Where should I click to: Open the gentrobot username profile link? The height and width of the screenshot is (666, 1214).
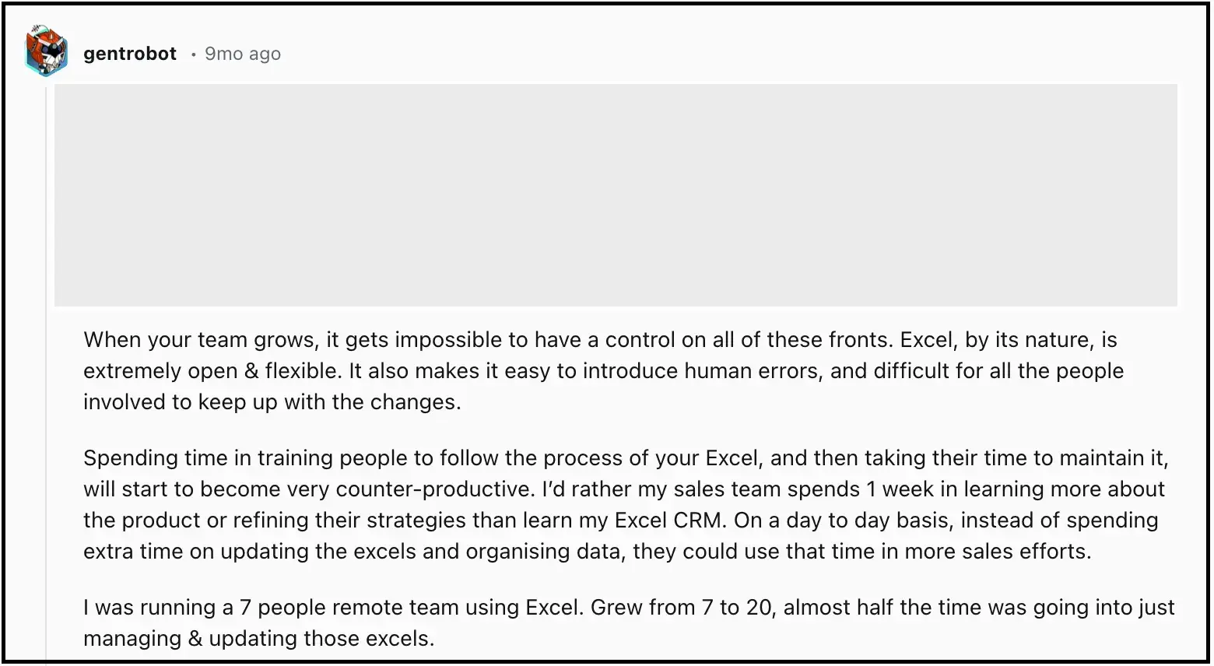pyautogui.click(x=130, y=54)
